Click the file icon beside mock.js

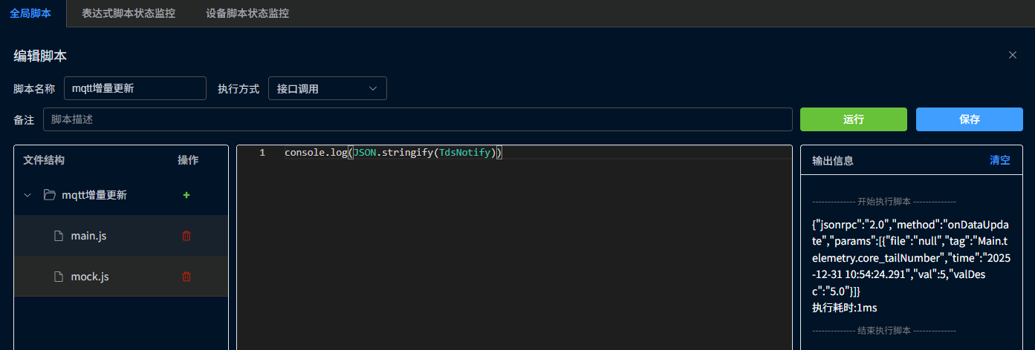tap(59, 277)
